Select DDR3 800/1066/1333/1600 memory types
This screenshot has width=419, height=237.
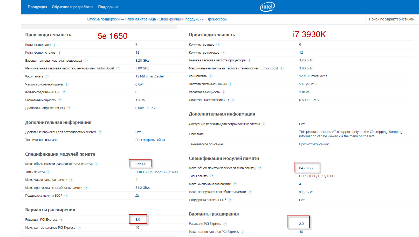pos(156,172)
